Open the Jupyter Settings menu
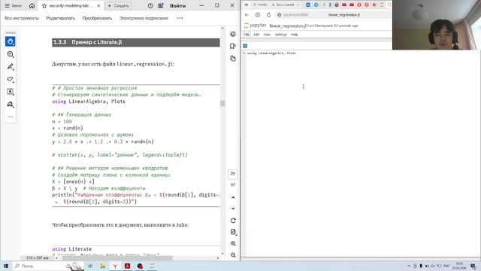481x271 pixels. pyautogui.click(x=280, y=35)
